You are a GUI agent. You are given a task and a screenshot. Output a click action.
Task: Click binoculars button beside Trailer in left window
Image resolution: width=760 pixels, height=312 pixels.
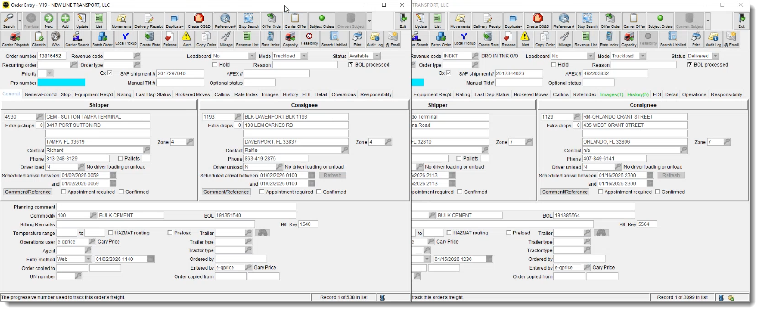pyautogui.click(x=263, y=233)
